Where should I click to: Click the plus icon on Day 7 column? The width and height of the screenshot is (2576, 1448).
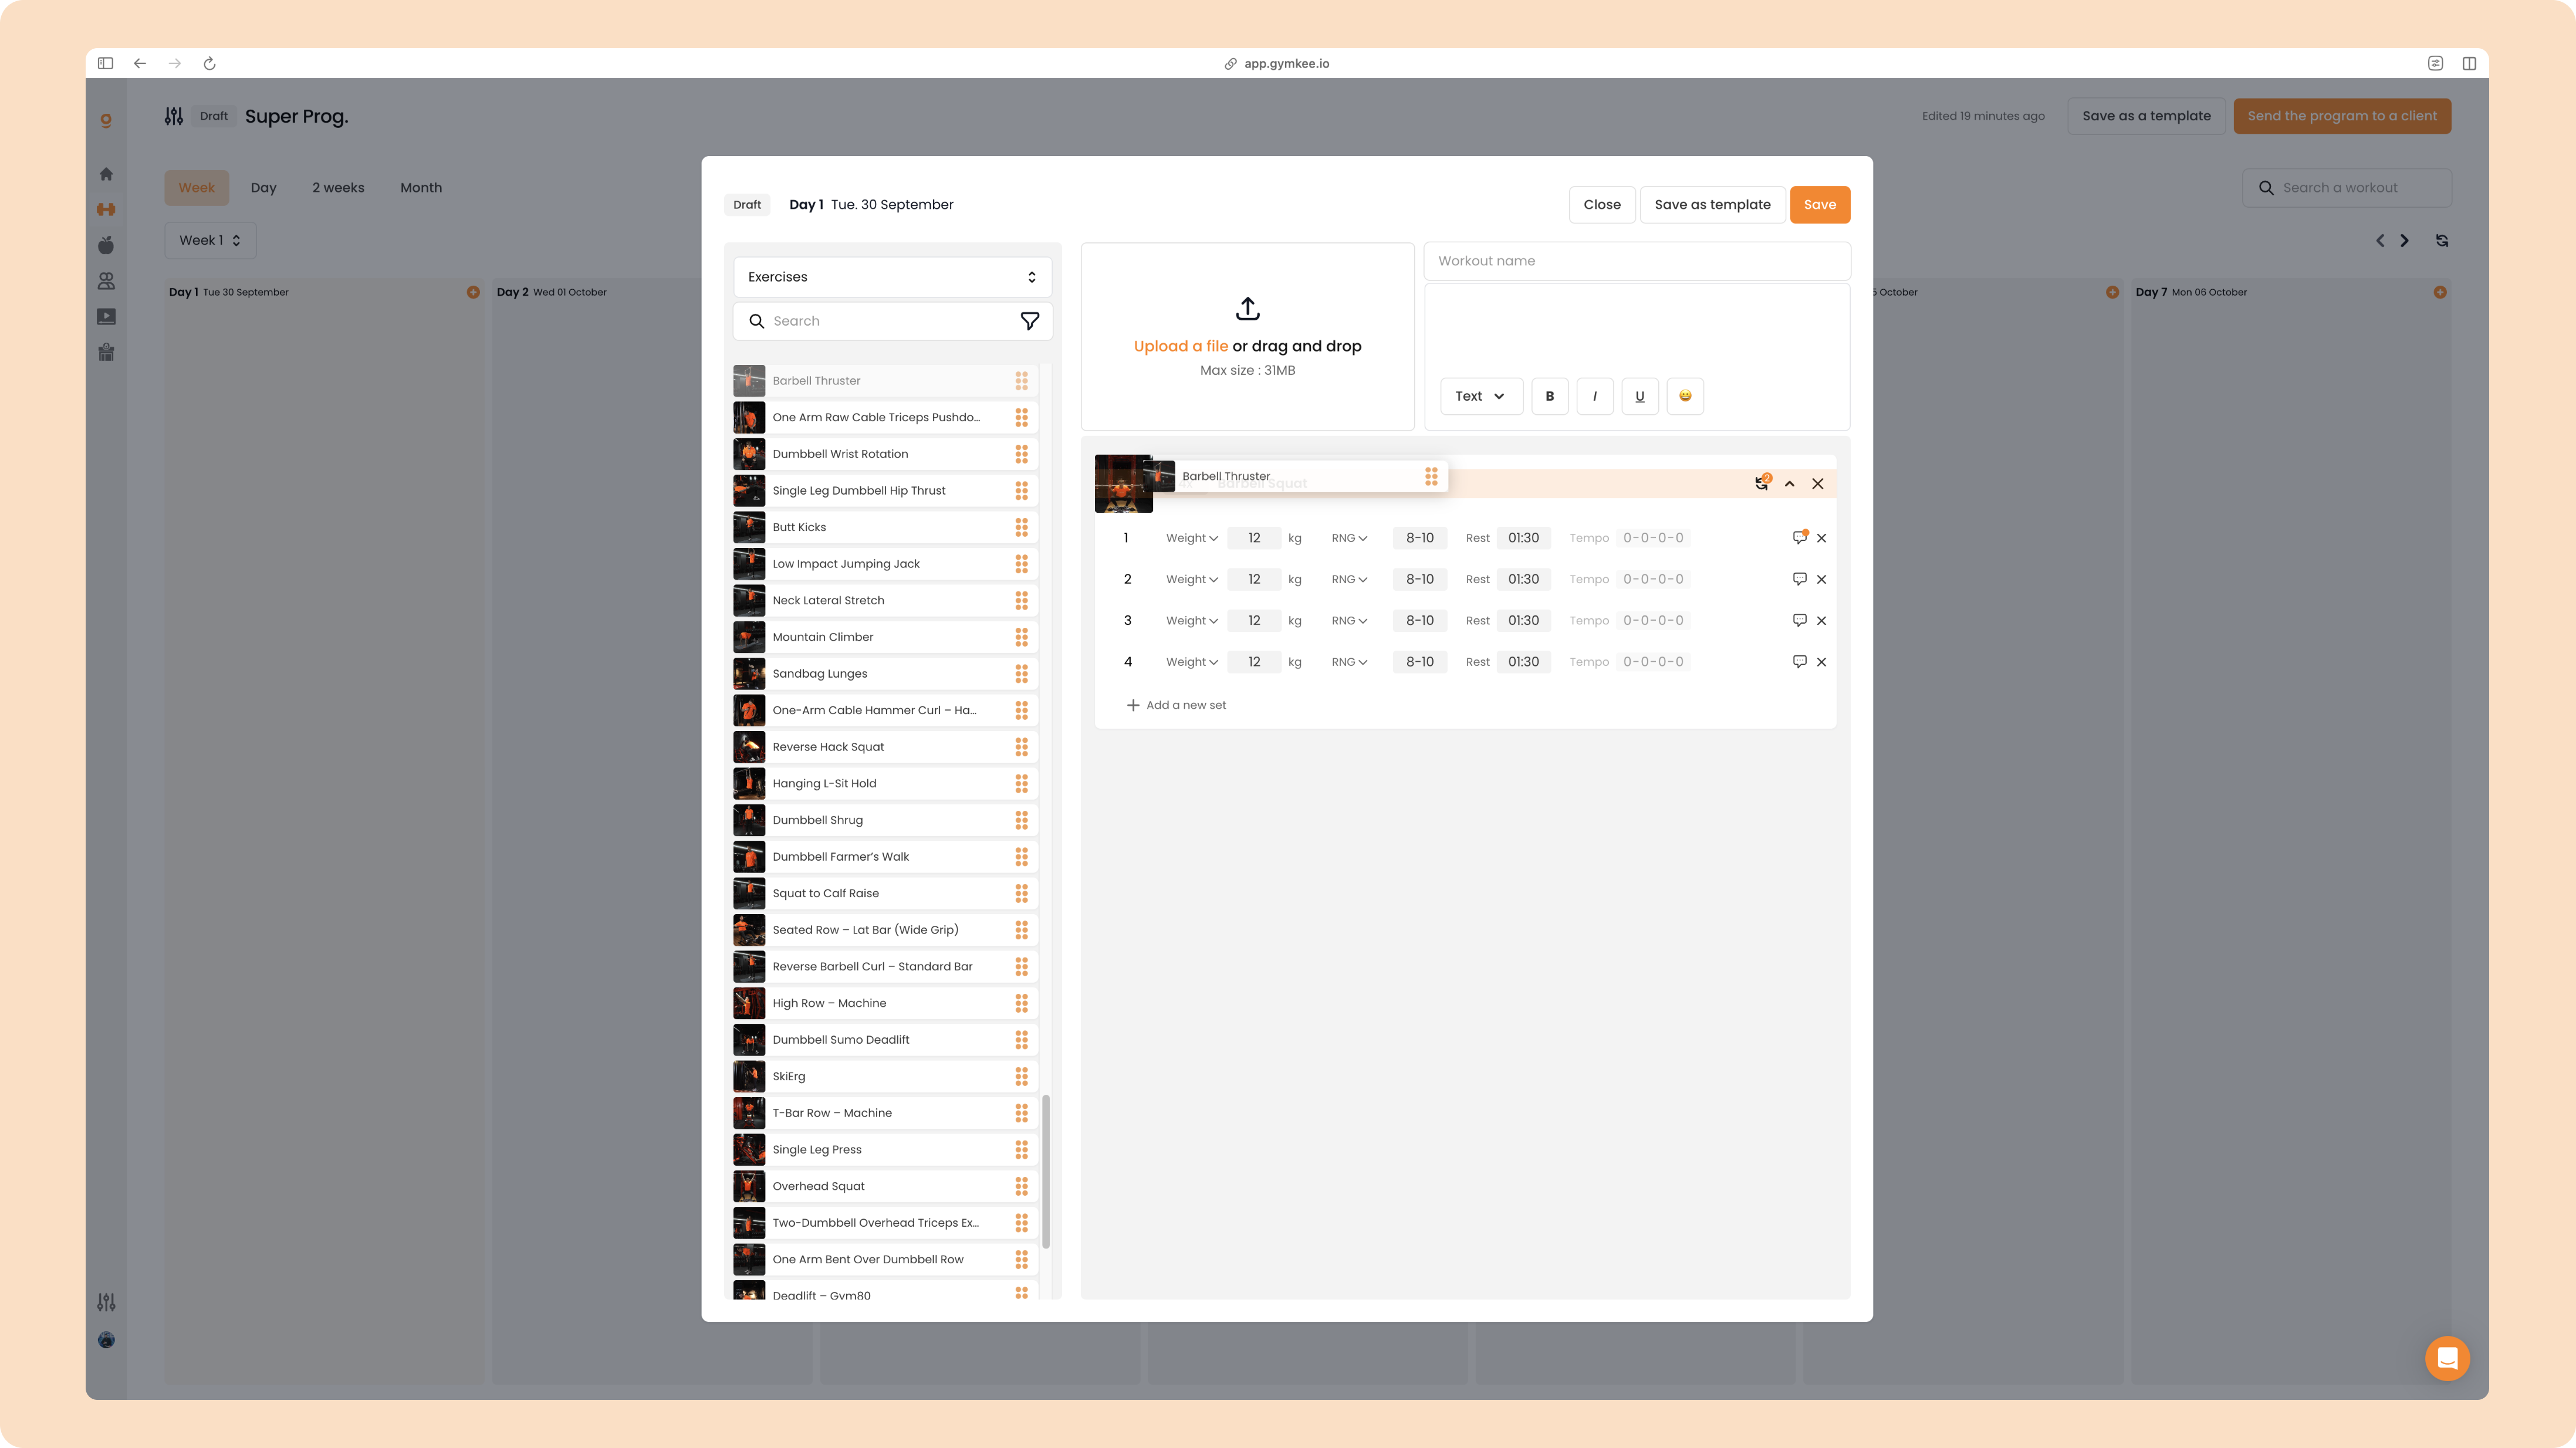(x=2440, y=292)
